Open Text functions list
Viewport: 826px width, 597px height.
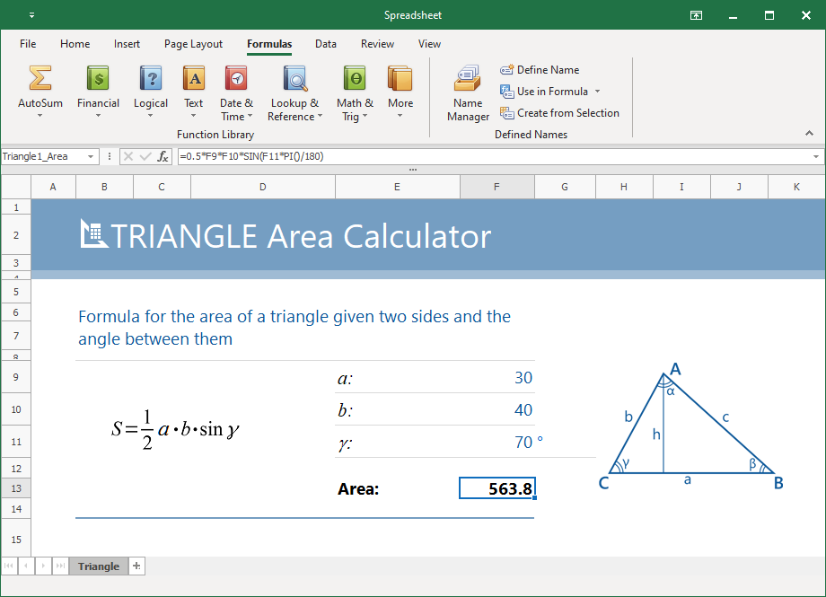[193, 79]
